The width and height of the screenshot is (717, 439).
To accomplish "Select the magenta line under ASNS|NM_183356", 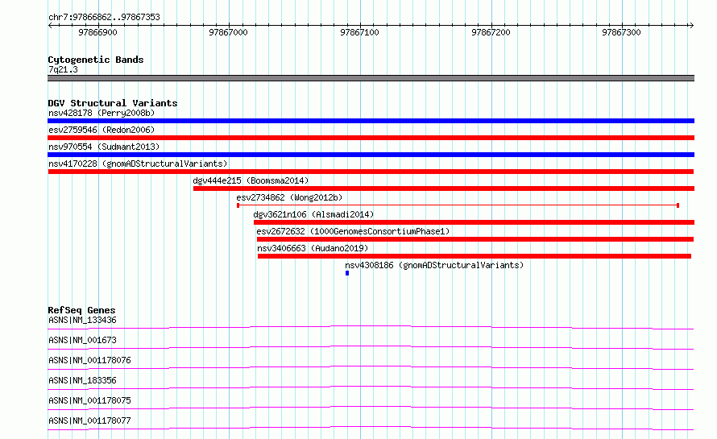I will [x=371, y=387].
